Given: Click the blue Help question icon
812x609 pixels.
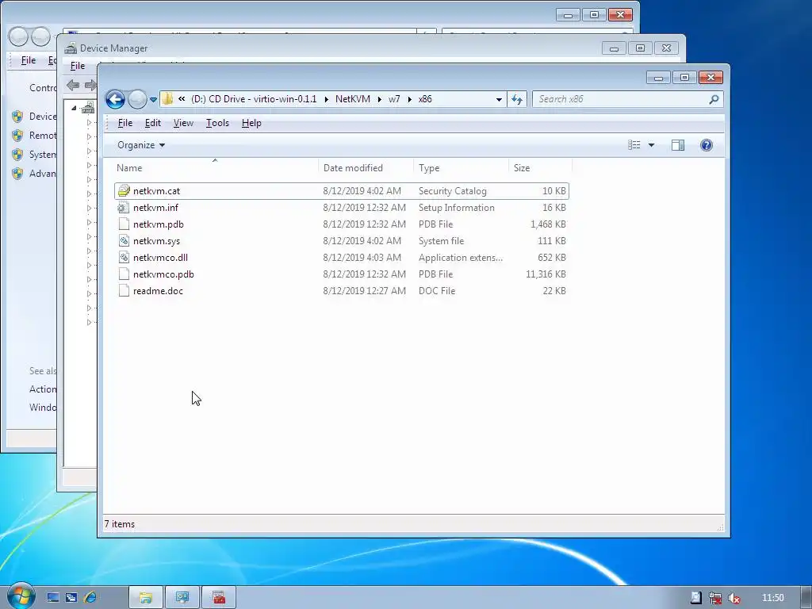Looking at the screenshot, I should 707,145.
